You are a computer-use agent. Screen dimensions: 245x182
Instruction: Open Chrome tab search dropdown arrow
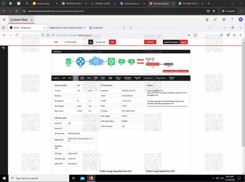pos(3,3)
